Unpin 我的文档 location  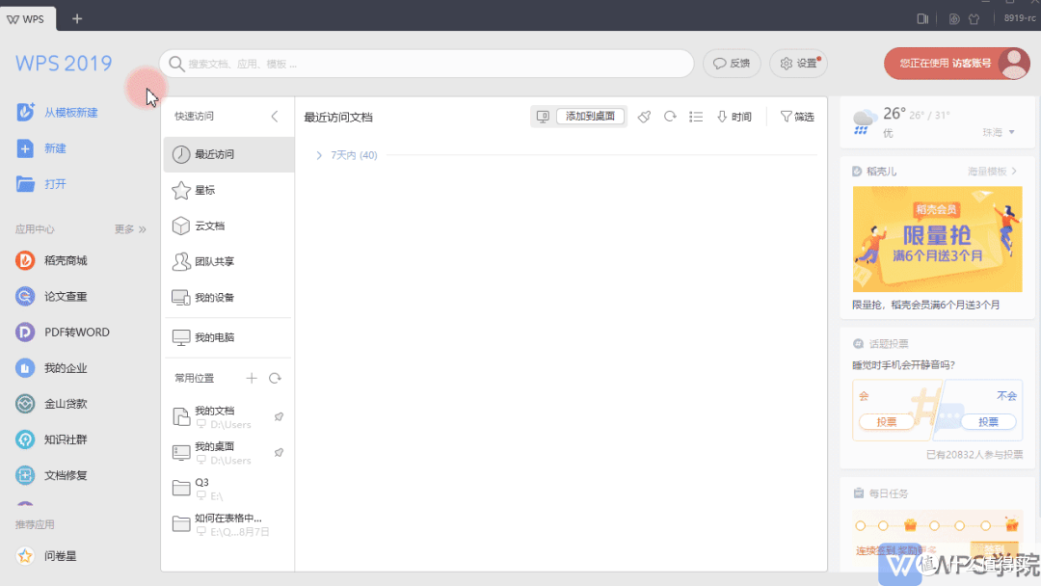pyautogui.click(x=279, y=416)
